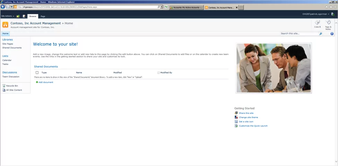Close the Contoso browser tab
Viewport: 338px width, 166px height.
237,7
